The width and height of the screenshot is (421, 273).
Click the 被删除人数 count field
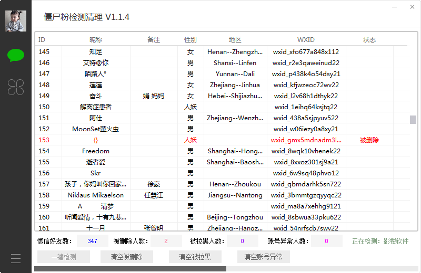(166, 241)
